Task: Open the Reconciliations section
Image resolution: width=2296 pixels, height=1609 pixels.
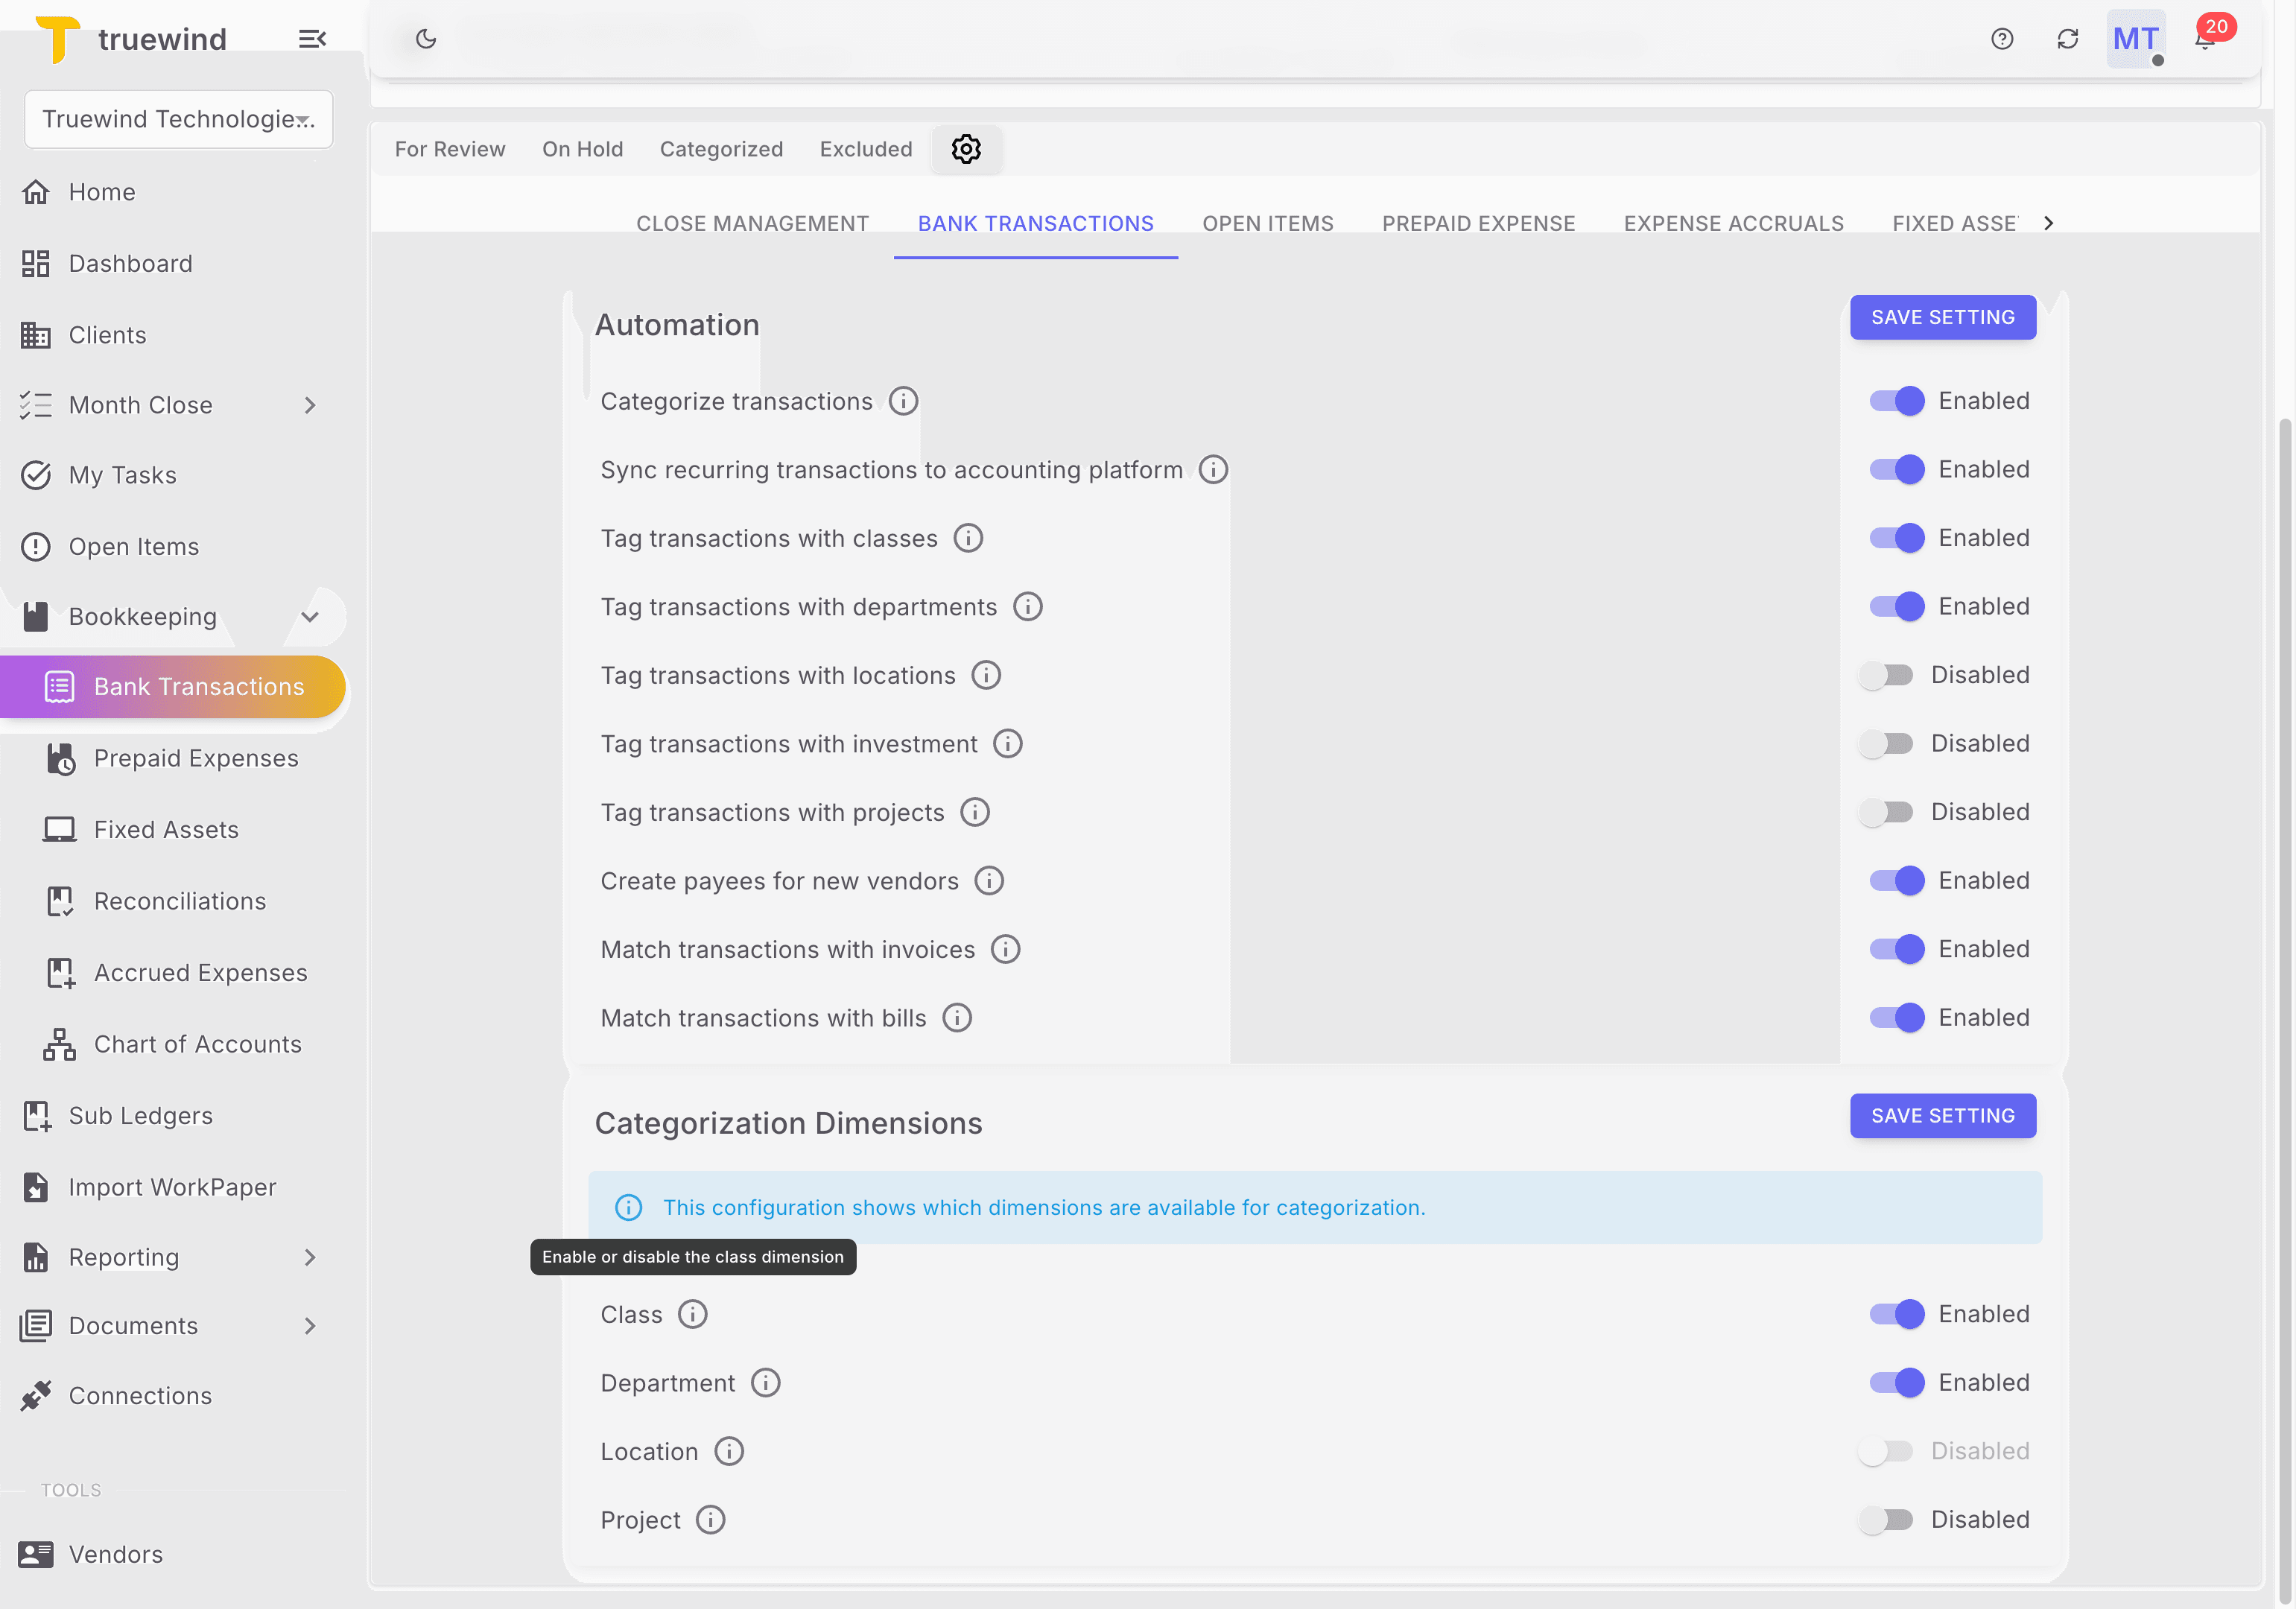Action: [179, 901]
